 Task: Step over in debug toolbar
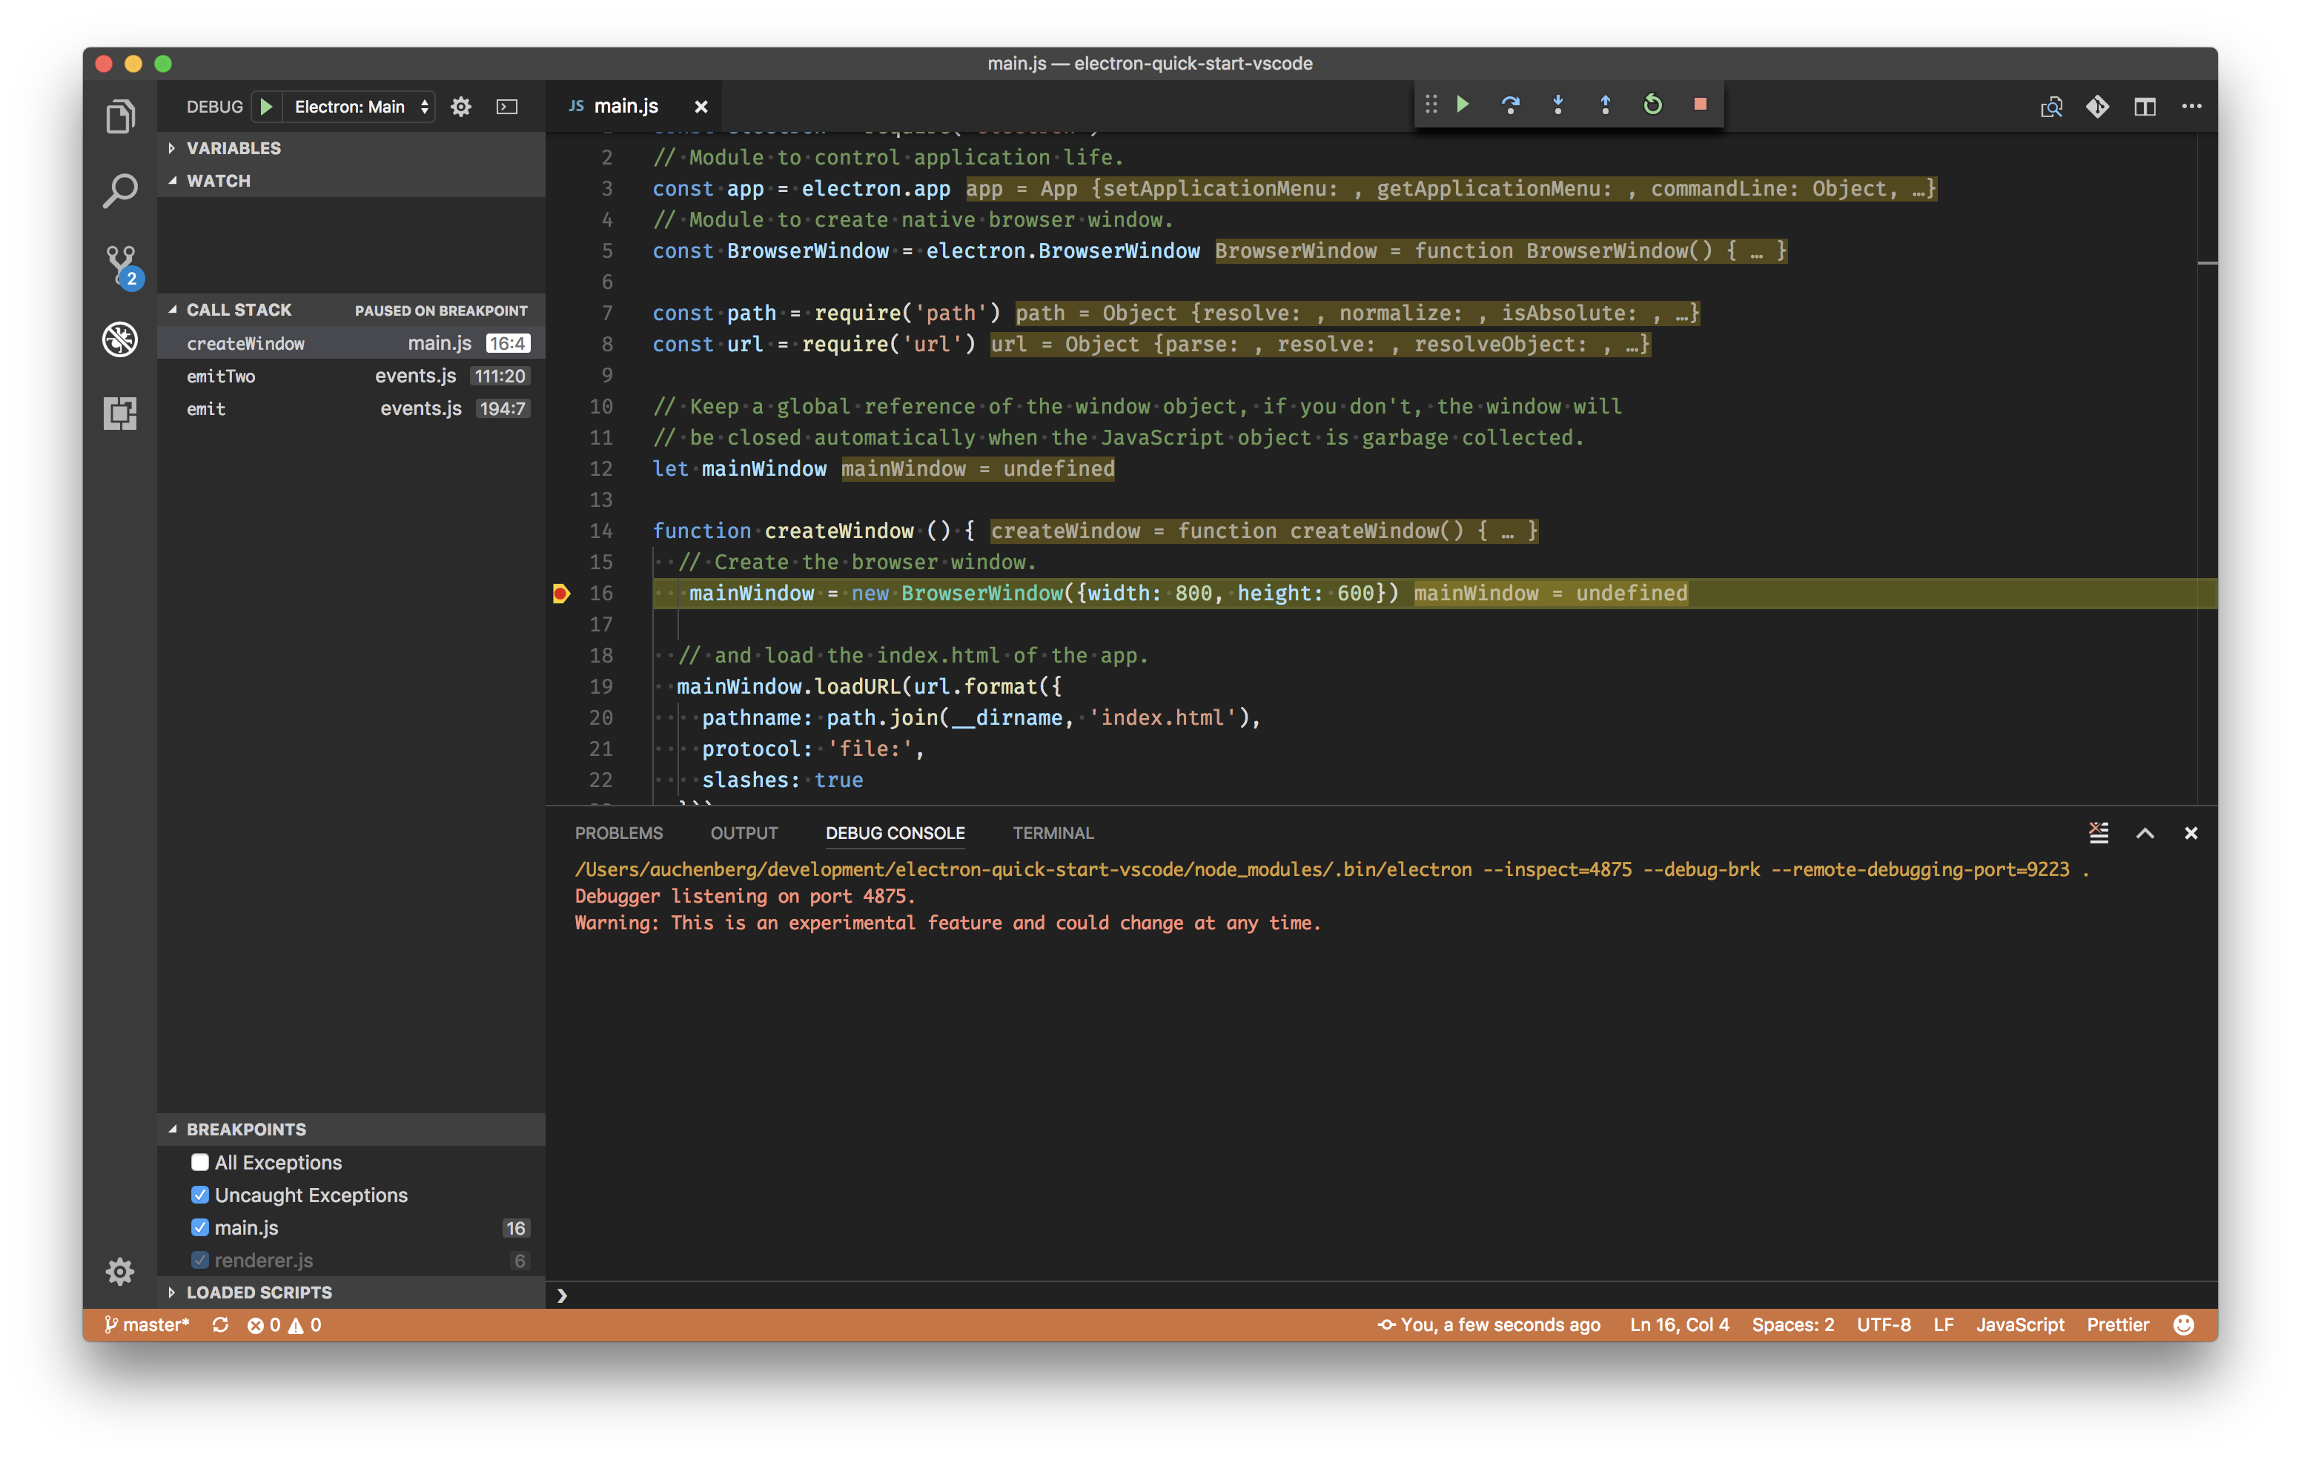[x=1510, y=104]
